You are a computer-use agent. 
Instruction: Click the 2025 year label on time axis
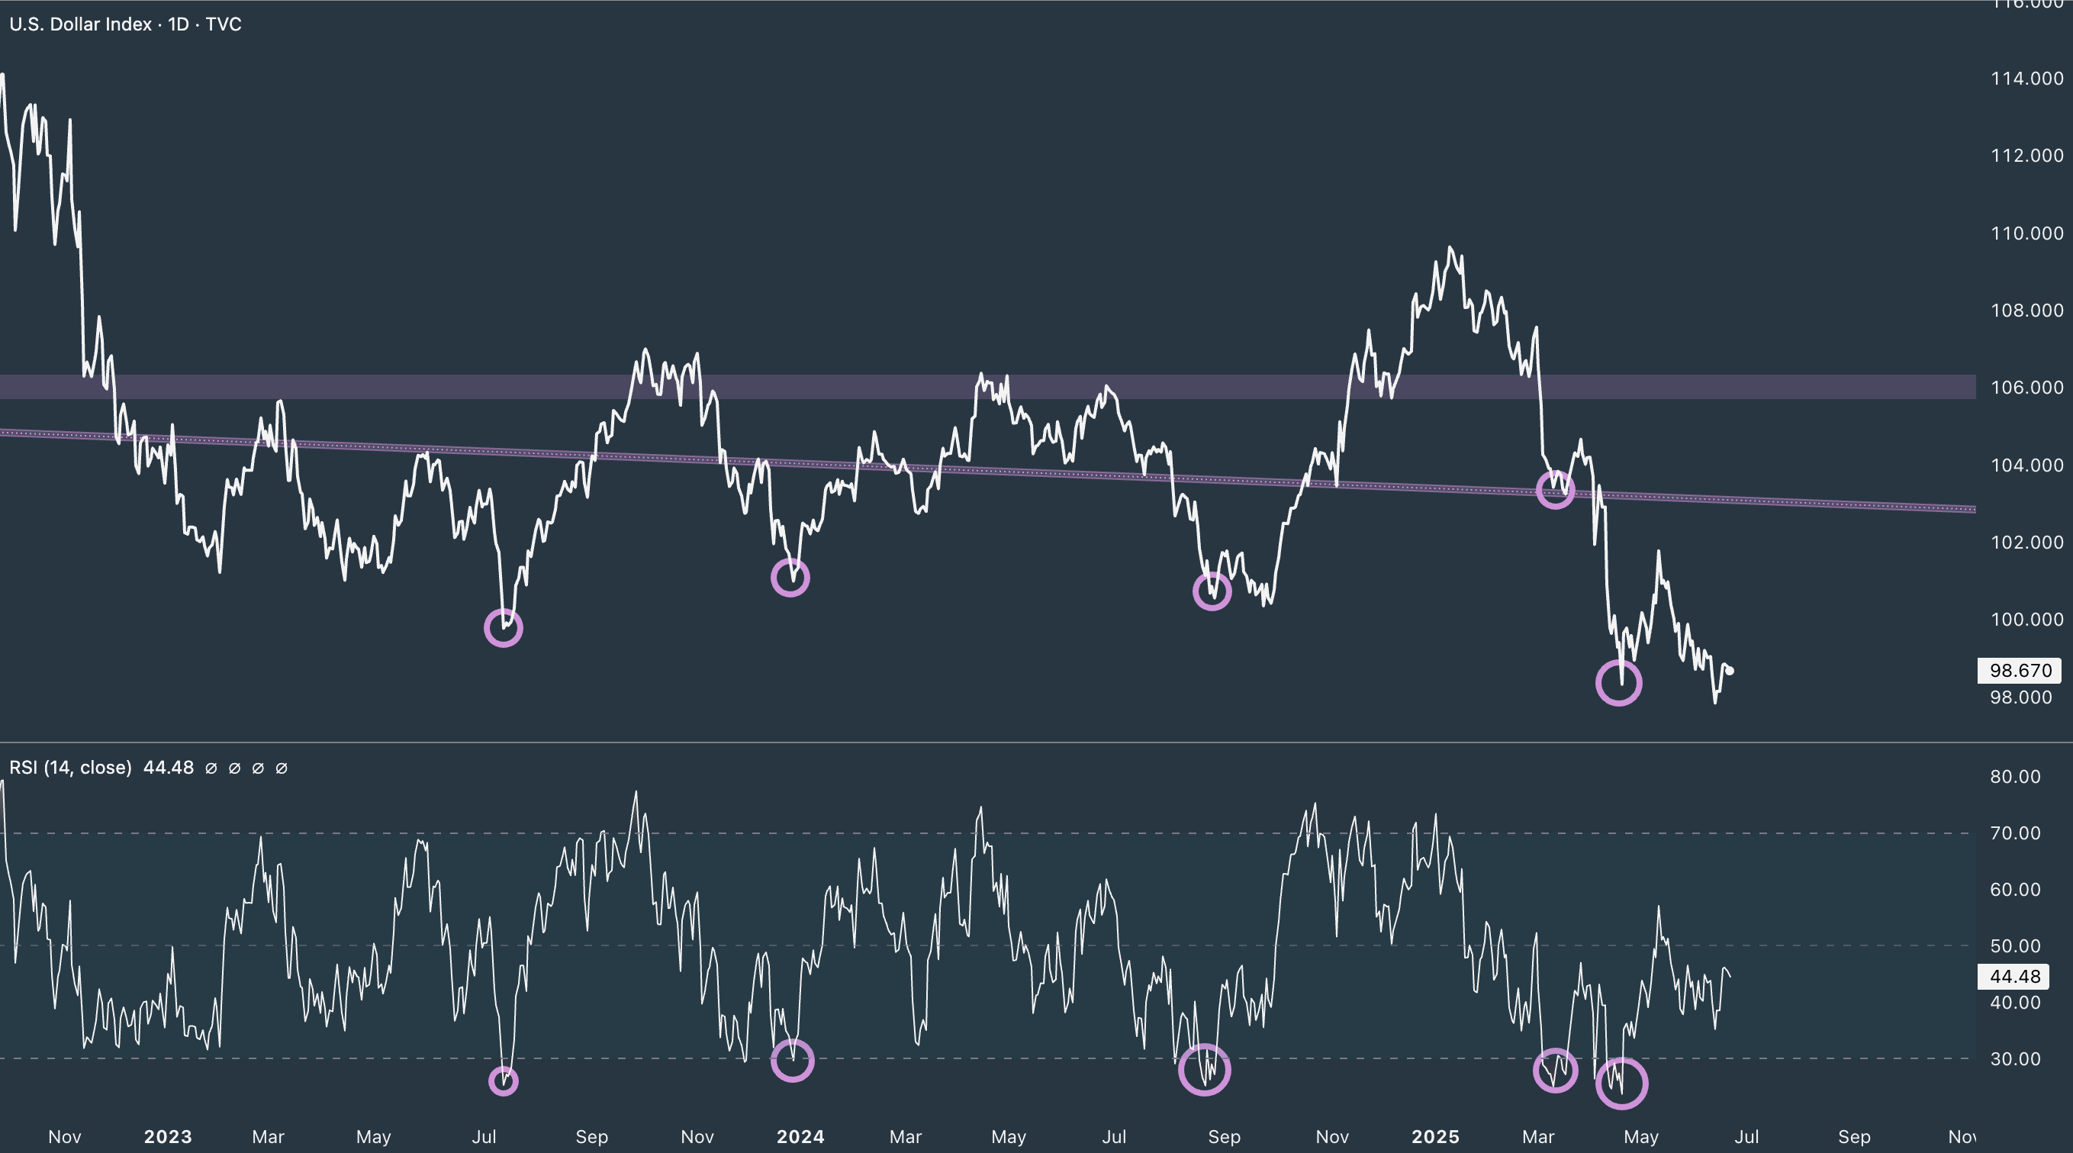click(1436, 1137)
